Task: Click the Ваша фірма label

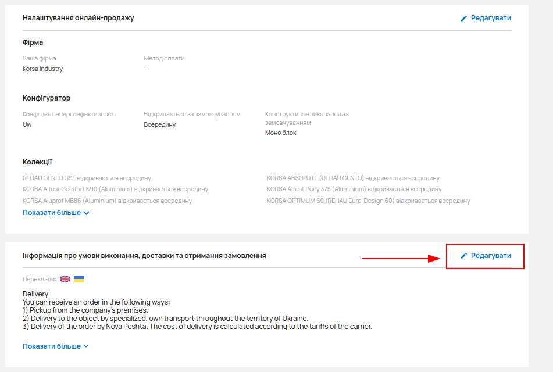Action: point(40,58)
